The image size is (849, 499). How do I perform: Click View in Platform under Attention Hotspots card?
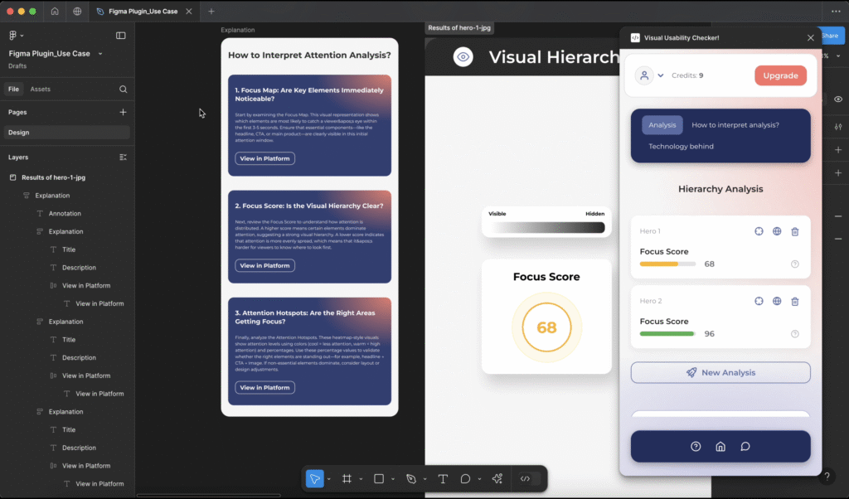pos(264,387)
